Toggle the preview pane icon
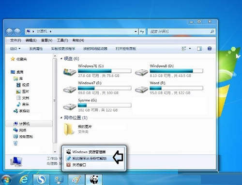 [199, 49]
